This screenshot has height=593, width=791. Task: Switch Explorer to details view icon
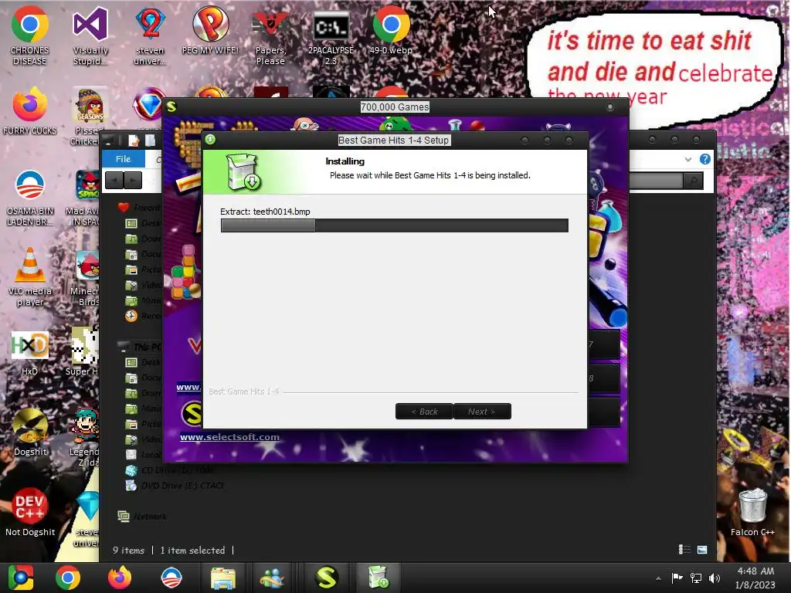point(684,550)
